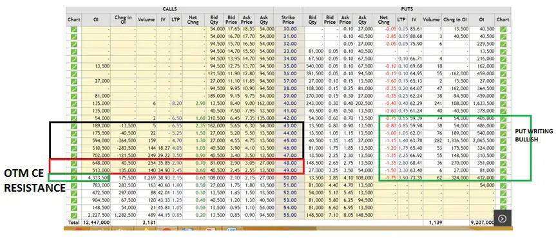
Task: Click the calls Chng in OI column header
Action: click(124, 19)
